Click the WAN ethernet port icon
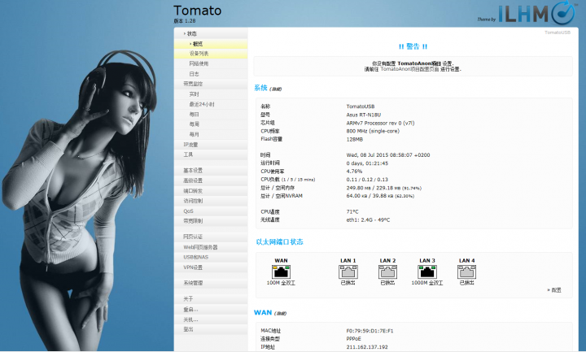586x352 pixels. pos(282,272)
